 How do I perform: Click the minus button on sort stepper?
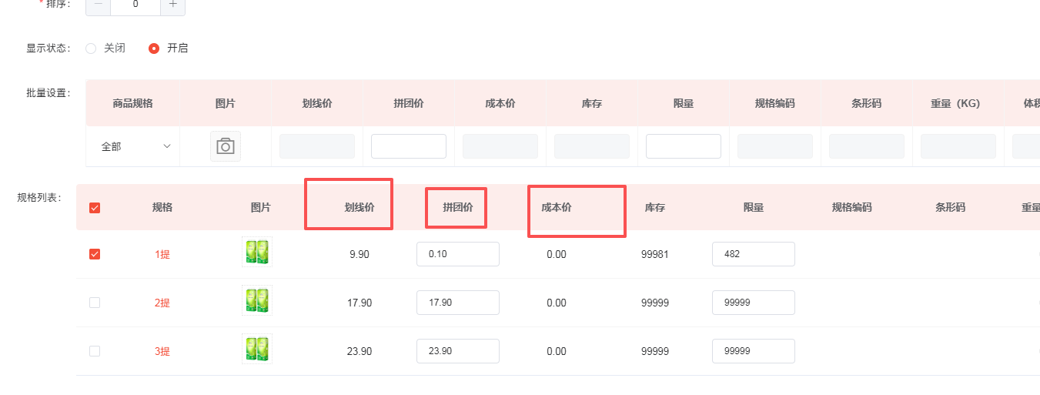pyautogui.click(x=99, y=5)
